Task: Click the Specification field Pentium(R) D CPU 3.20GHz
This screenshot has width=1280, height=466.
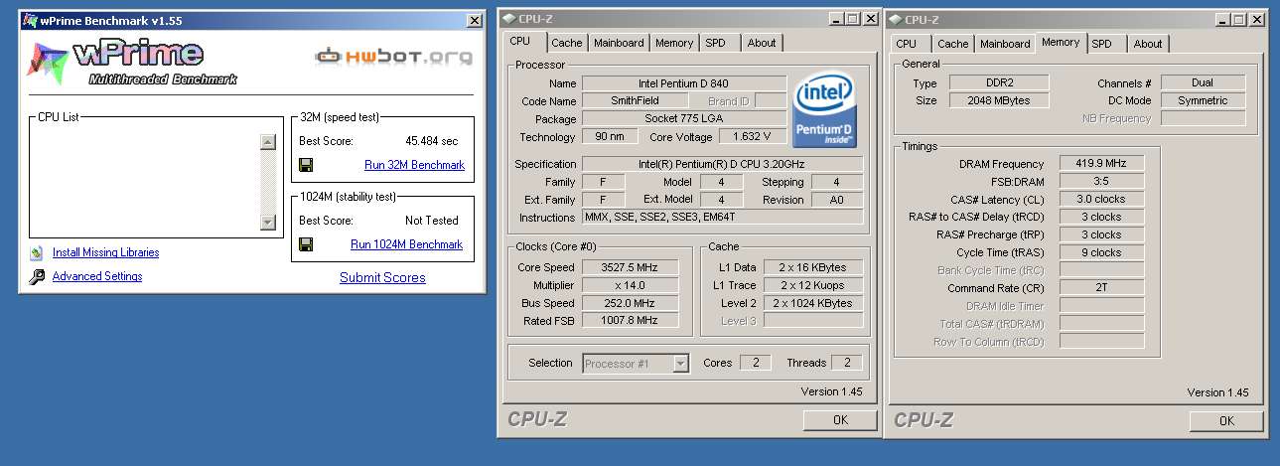Action: [723, 164]
